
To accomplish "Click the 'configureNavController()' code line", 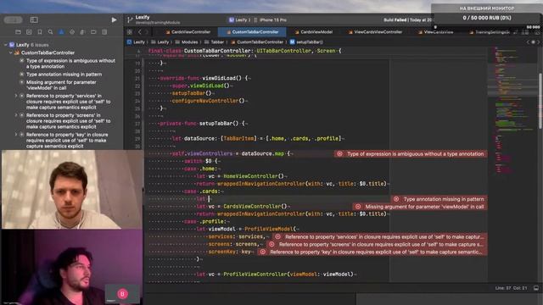I will coord(210,101).
